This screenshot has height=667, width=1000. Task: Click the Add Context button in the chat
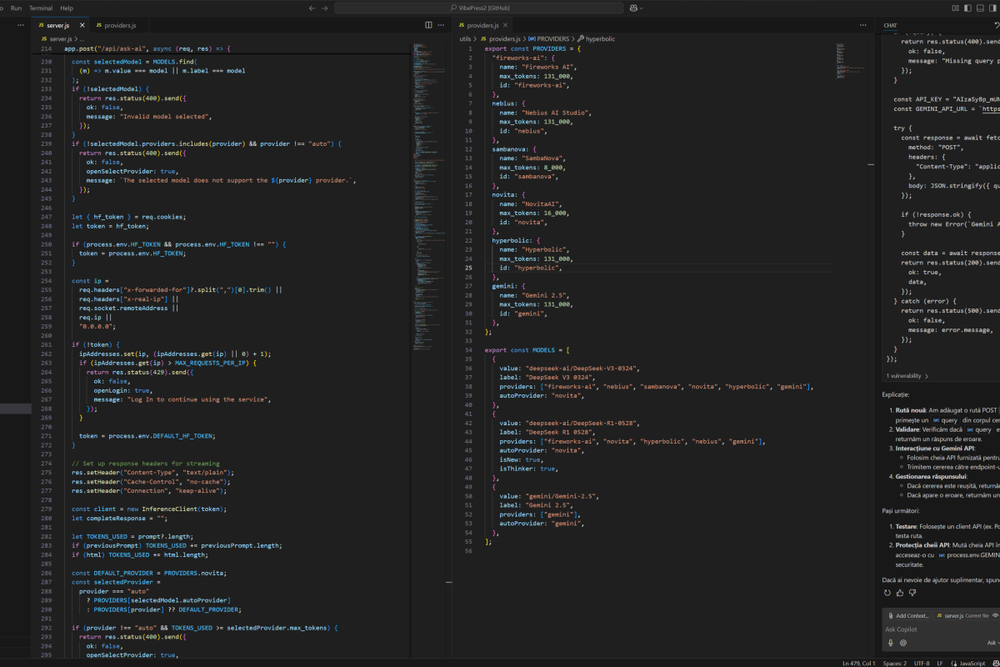point(907,615)
